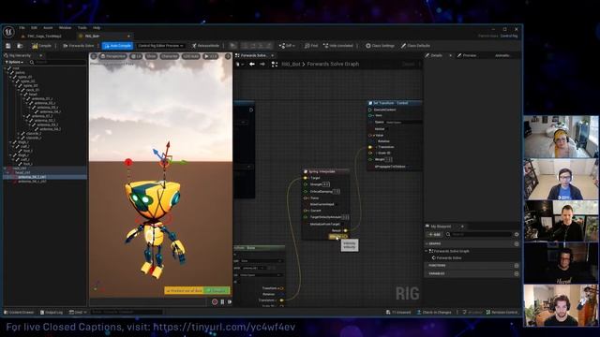Switch to the Details tab
This screenshot has height=337, width=600.
pyautogui.click(x=436, y=55)
